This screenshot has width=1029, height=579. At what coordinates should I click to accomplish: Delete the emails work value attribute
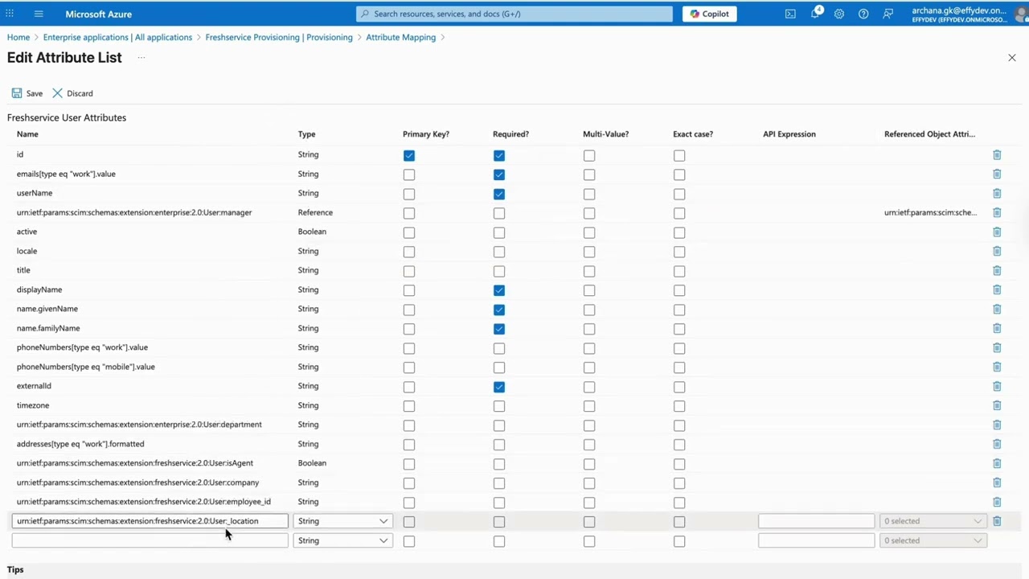[x=997, y=174]
